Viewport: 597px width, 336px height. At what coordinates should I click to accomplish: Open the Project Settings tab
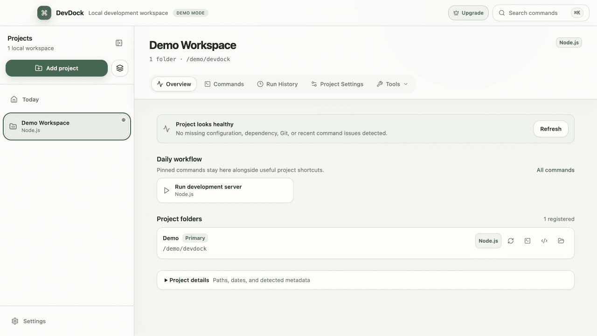(x=337, y=84)
